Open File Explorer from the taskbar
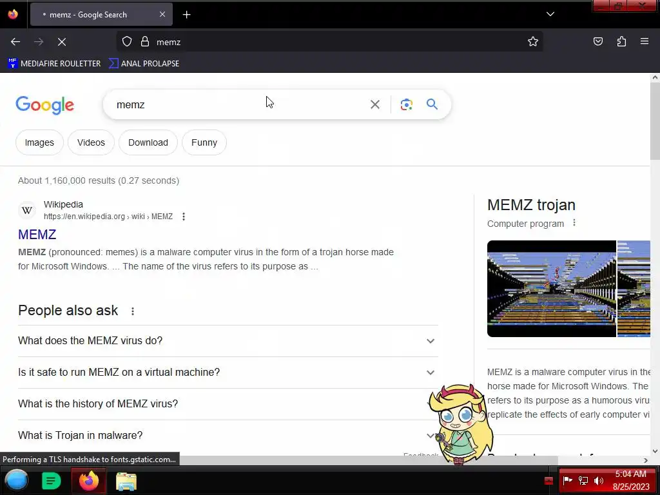Image resolution: width=660 pixels, height=495 pixels. [126, 481]
